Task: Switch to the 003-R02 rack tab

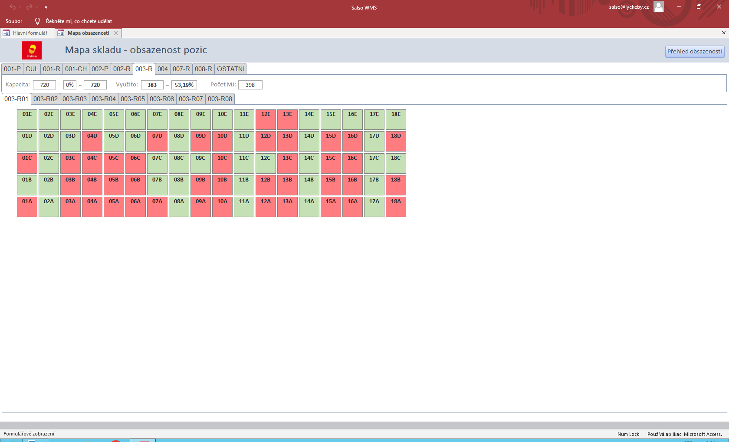Action: (46, 99)
